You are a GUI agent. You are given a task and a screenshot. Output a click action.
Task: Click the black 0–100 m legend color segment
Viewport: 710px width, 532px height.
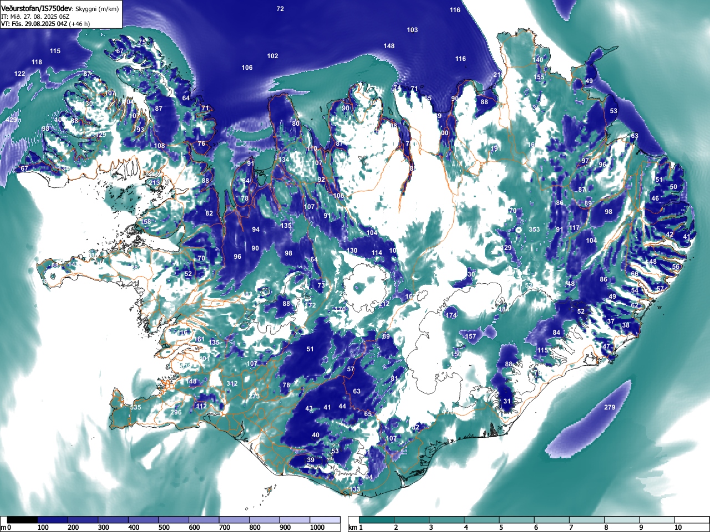pos(23,520)
